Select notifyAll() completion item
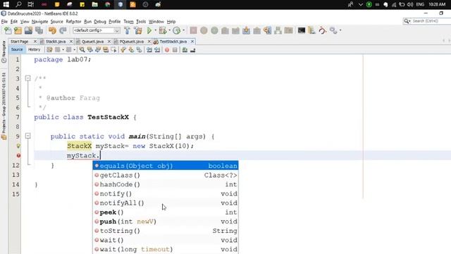Screen dimensions: 451x254 click(166, 203)
